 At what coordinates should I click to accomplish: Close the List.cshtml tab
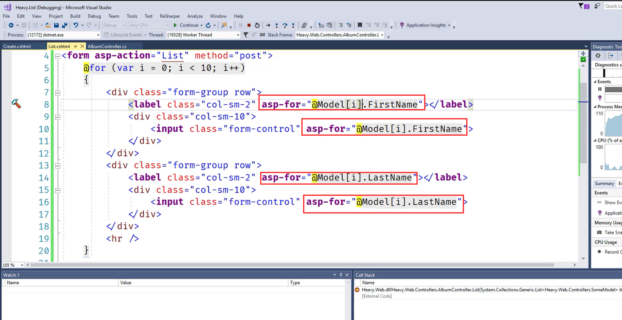(81, 46)
